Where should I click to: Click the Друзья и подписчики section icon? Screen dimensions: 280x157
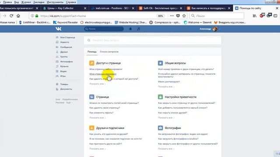[91, 128]
